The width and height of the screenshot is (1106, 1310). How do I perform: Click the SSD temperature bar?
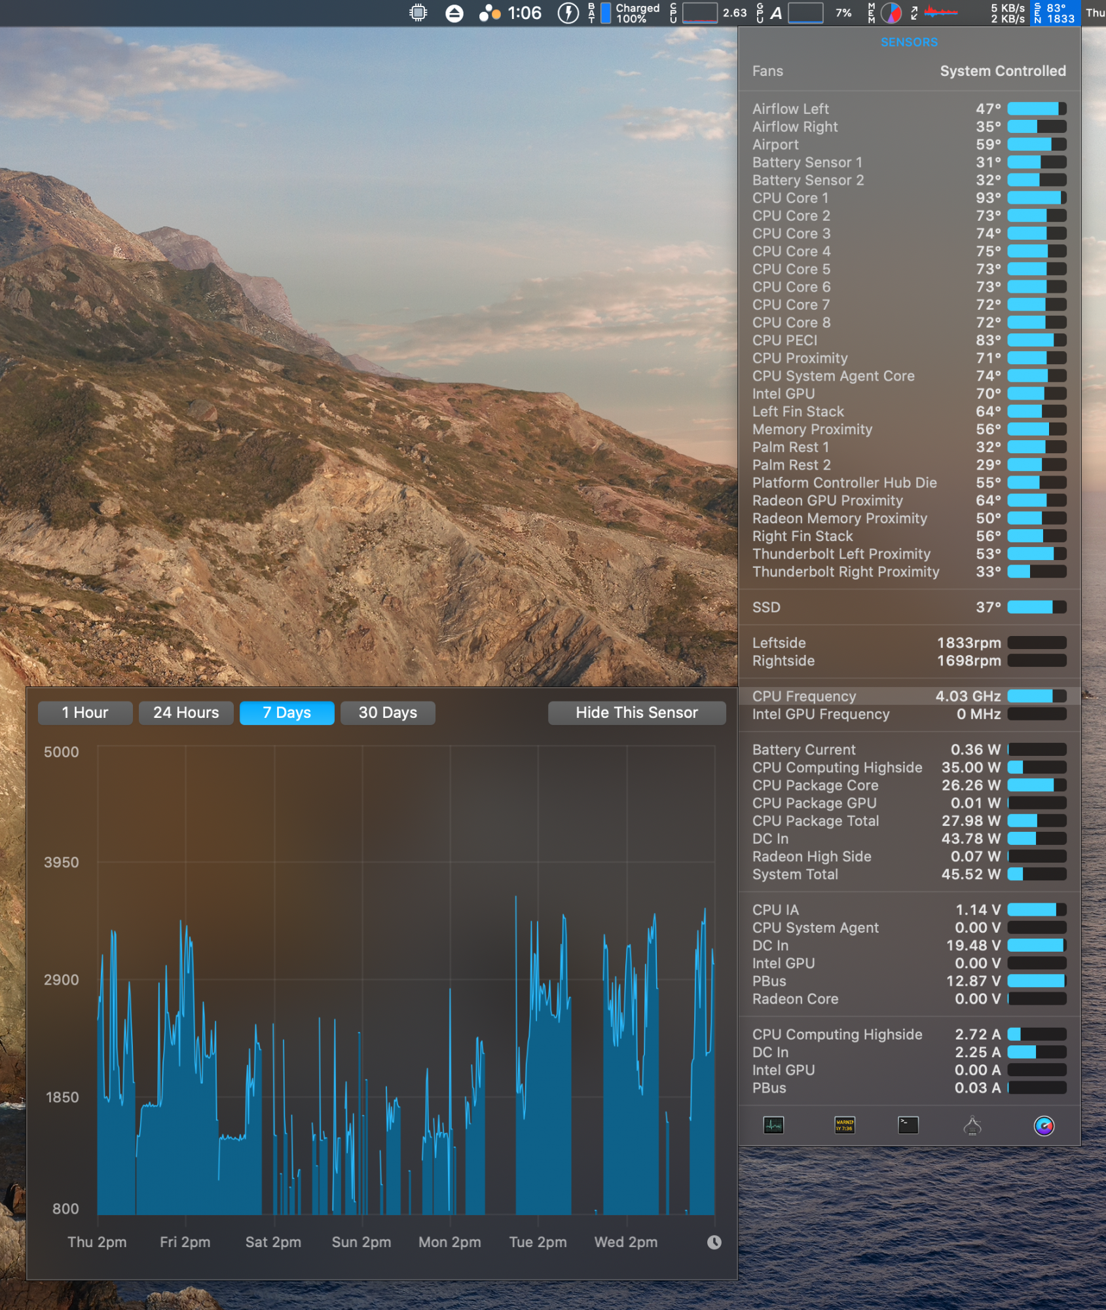click(x=1037, y=607)
